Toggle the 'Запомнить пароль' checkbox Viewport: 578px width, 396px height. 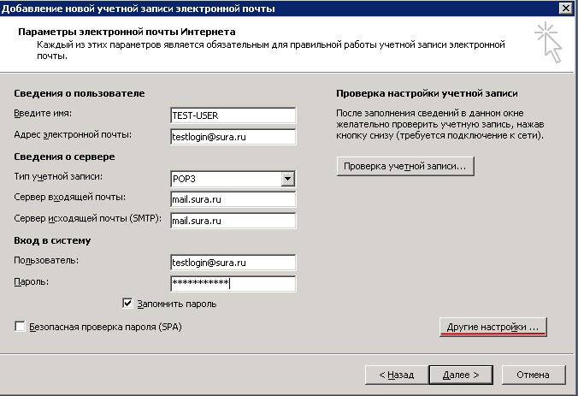tap(128, 303)
